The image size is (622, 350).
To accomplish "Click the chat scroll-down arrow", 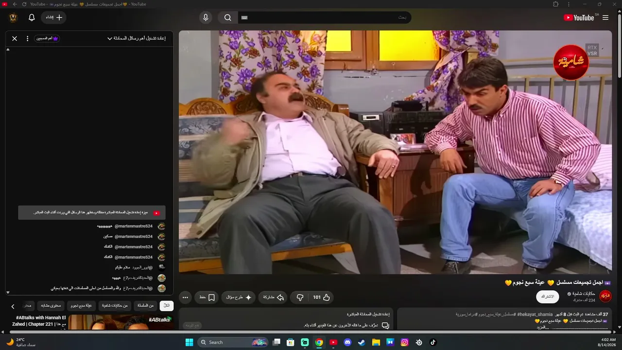I will coord(8,292).
